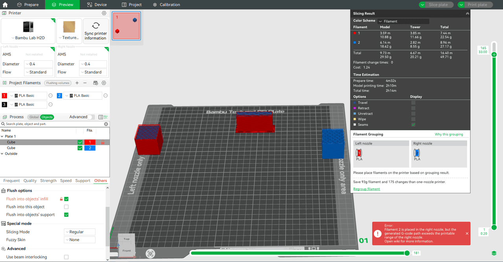Viewport: 503px width, 262px height.
Task: Open the Fuzzy Skin dropdown
Action: [79, 240]
